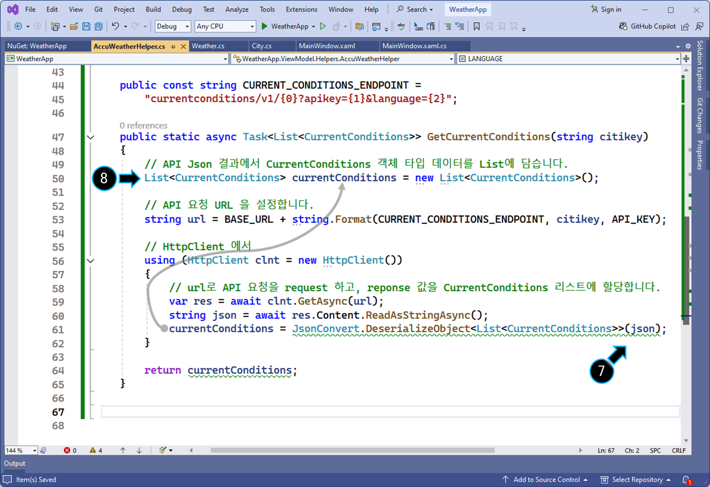The image size is (710, 487).
Task: Click the spell checker abc icon
Action: (401, 26)
